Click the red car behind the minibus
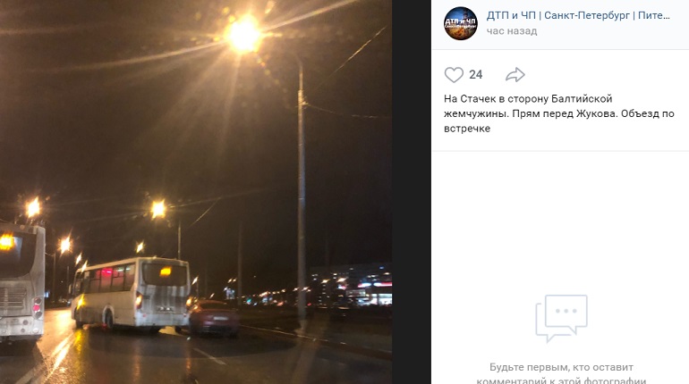Viewport: 689px width, 384px height. point(214,318)
